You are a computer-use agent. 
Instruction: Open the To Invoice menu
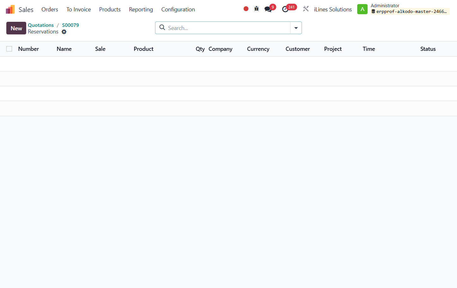(x=79, y=9)
